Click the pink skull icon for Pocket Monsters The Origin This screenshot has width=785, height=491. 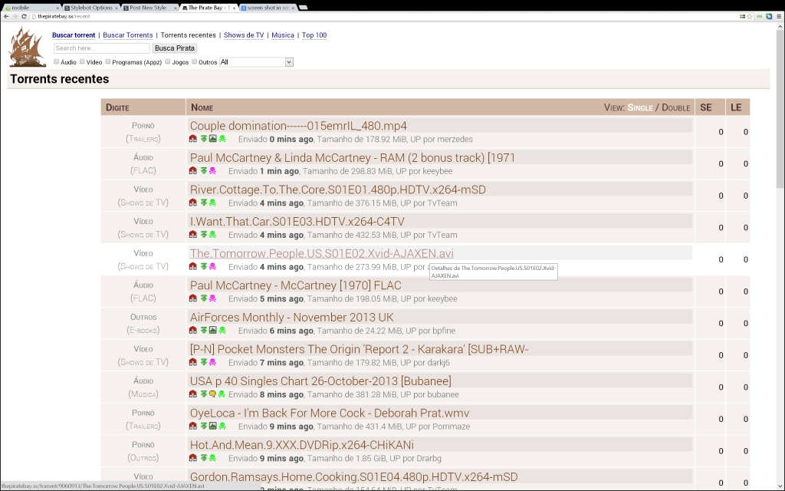[213, 362]
